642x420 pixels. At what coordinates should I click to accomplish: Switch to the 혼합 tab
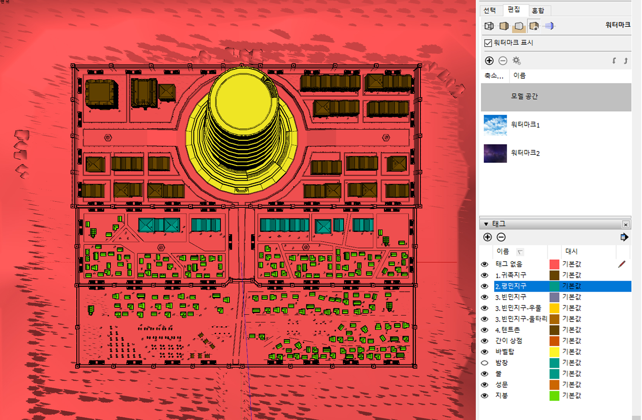click(538, 10)
